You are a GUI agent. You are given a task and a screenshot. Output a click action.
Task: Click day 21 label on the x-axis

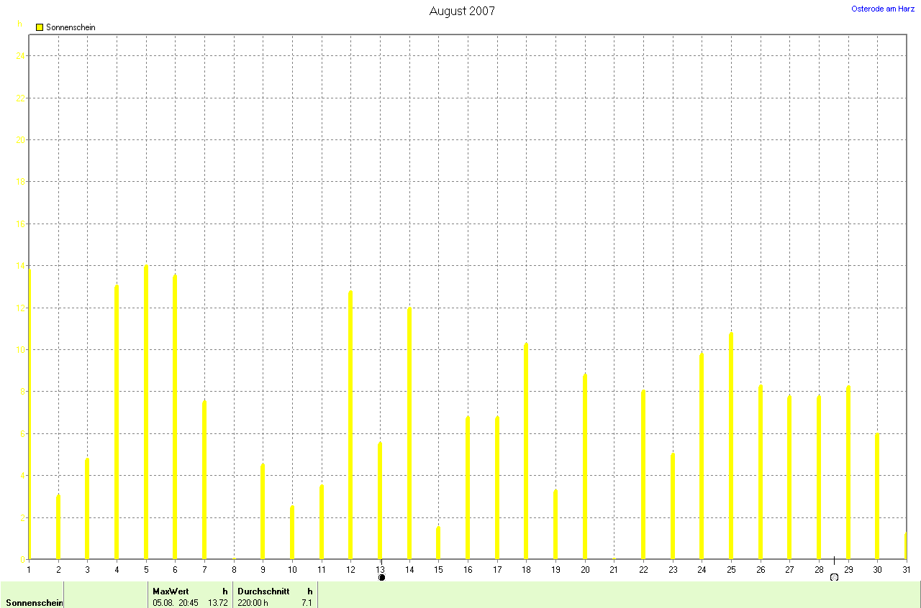point(614,569)
